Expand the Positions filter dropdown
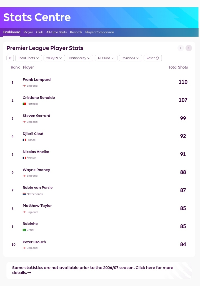Viewport: 200px width, 286px height. coord(131,58)
